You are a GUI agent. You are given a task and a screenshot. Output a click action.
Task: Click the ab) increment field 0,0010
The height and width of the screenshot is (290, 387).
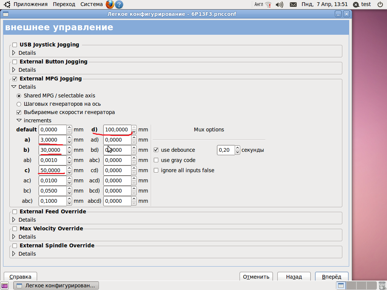tap(53, 160)
